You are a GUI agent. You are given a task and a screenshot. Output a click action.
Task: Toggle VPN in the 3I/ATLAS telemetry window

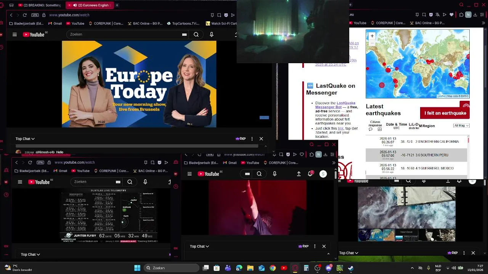point(40,162)
